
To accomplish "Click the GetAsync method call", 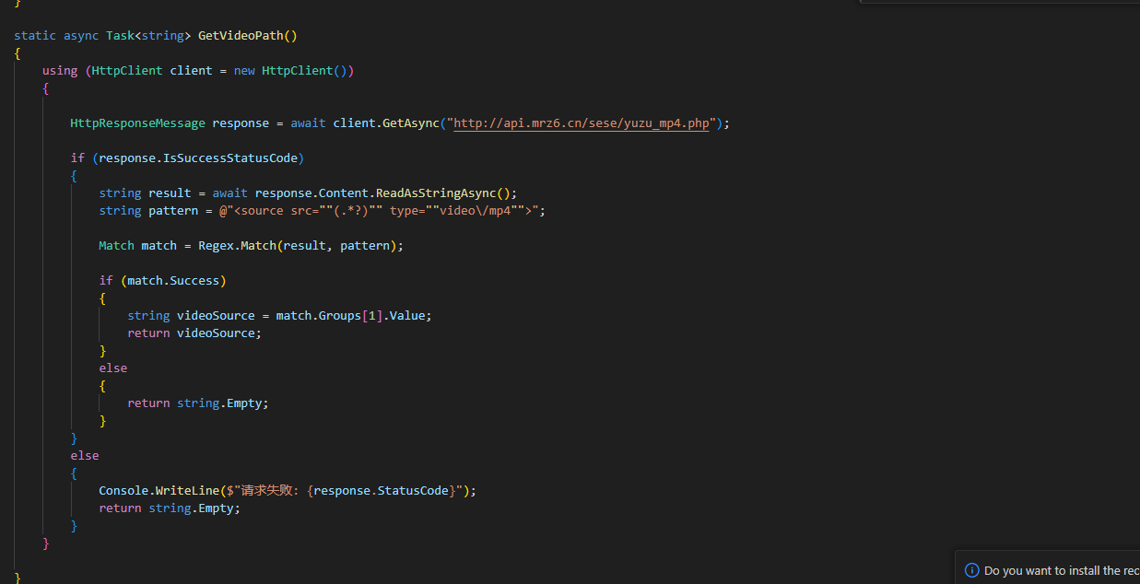I will coord(411,123).
